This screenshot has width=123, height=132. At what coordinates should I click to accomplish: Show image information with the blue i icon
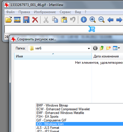coord(84,20)
